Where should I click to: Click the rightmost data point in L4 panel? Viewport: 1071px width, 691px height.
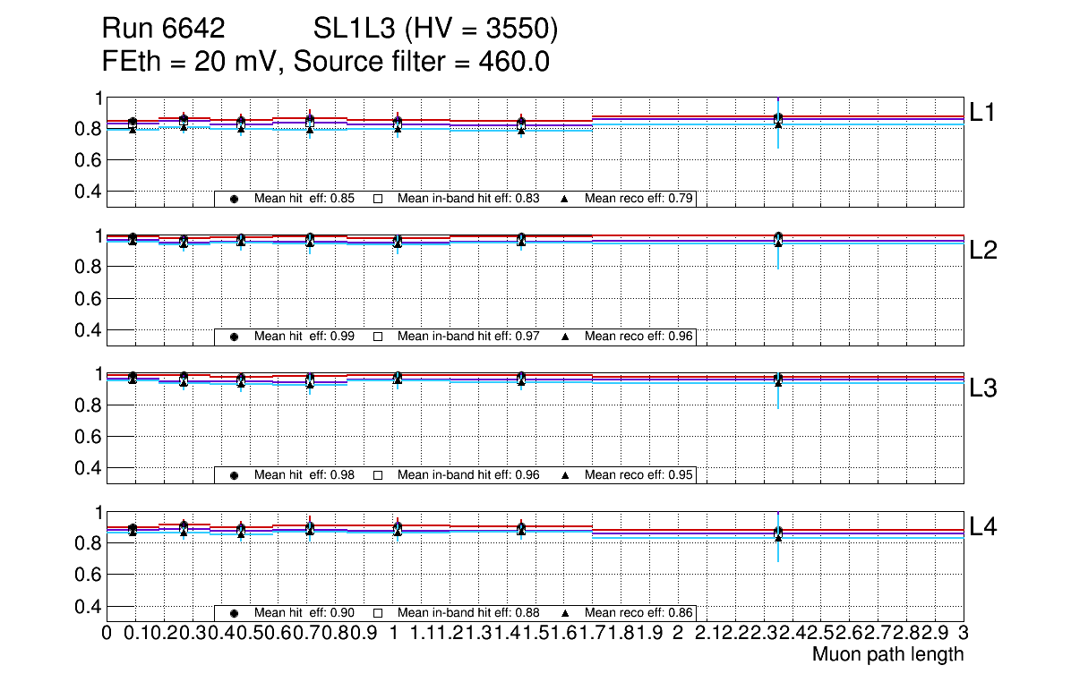click(x=778, y=533)
